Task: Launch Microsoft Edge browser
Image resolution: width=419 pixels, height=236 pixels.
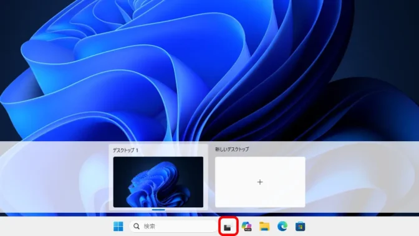Action: [282, 227]
